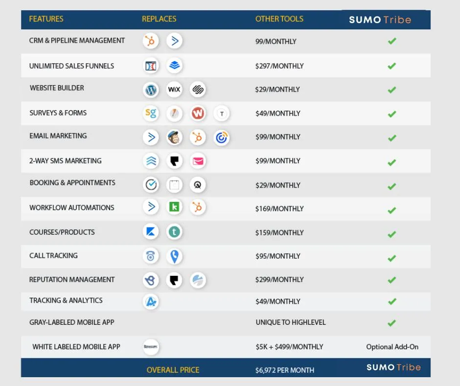The height and width of the screenshot is (386, 460).
Task: Click the green checkmark for Email Marketing
Action: pos(392,138)
